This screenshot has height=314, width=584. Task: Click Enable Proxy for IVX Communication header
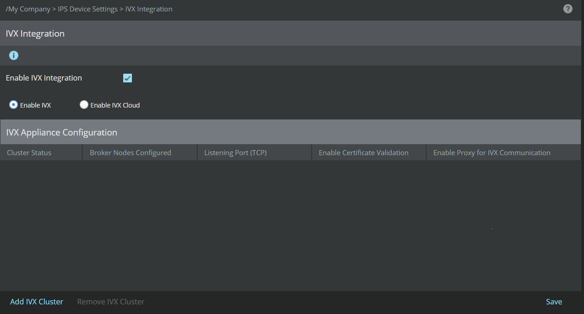pos(503,152)
